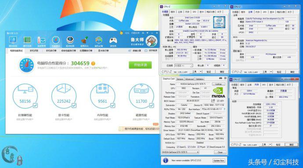
Task: Click the GPU-Z camera screenshot icon
Action: click(x=220, y=78)
